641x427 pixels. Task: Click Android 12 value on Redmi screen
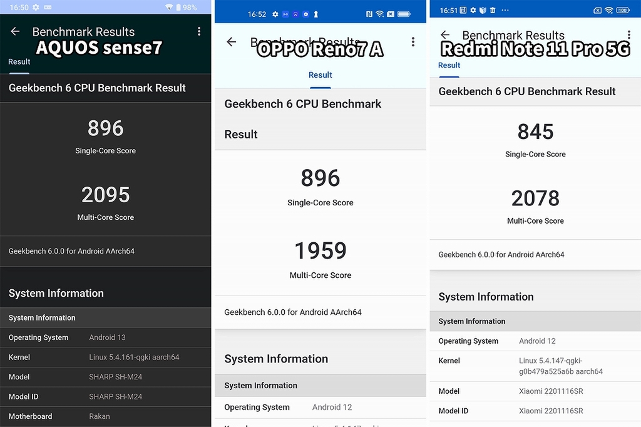click(537, 341)
